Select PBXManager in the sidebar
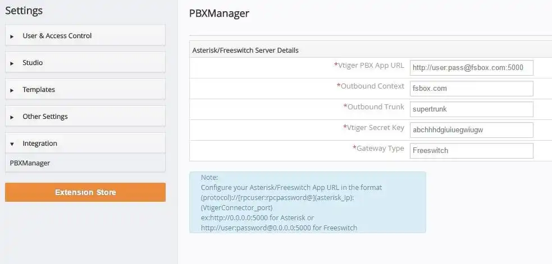 click(x=30, y=163)
